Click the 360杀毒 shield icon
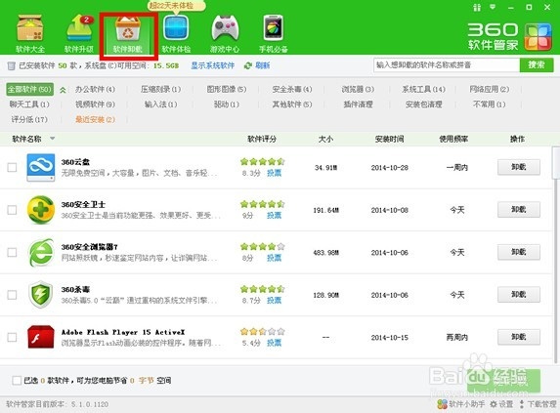 (x=41, y=295)
